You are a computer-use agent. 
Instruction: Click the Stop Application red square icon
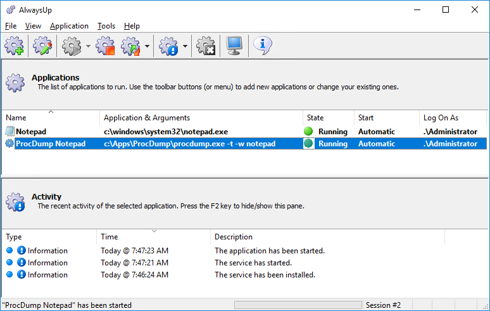(105, 46)
